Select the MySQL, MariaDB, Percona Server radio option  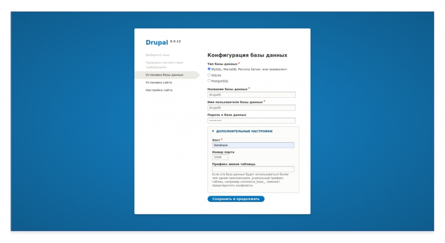209,69
